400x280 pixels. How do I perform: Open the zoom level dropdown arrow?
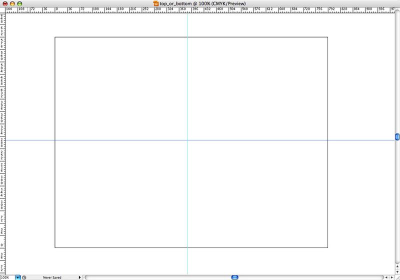18,277
